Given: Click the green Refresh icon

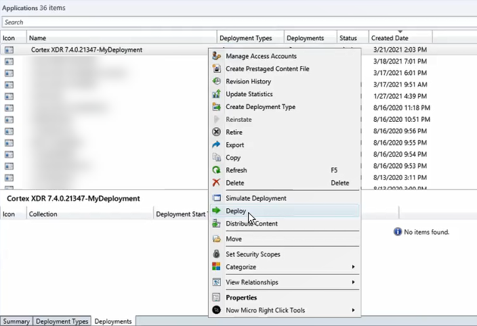Looking at the screenshot, I should coord(216,170).
